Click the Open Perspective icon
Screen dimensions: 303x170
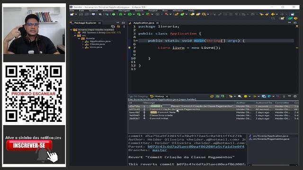click(282, 18)
